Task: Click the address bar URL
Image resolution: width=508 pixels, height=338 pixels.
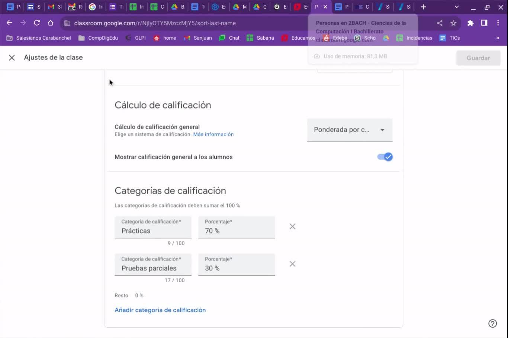Action: pyautogui.click(x=155, y=23)
